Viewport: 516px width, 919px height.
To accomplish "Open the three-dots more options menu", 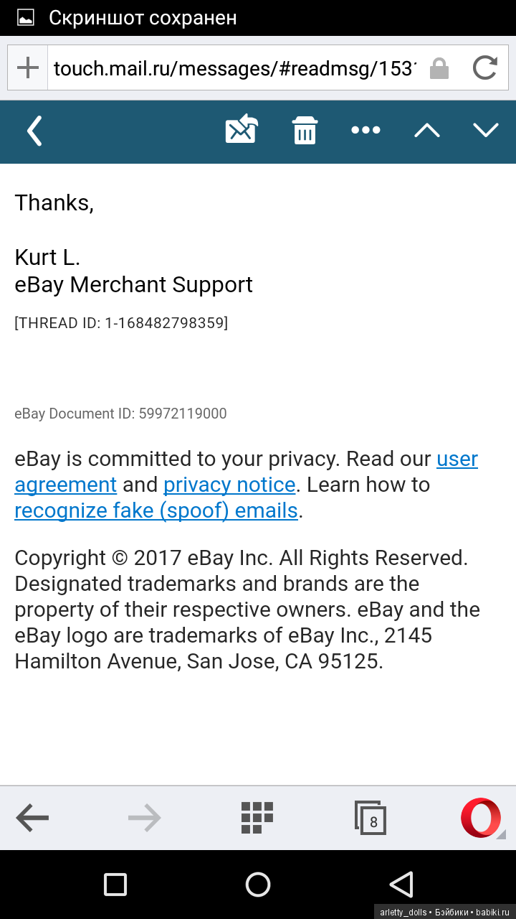I will point(365,131).
